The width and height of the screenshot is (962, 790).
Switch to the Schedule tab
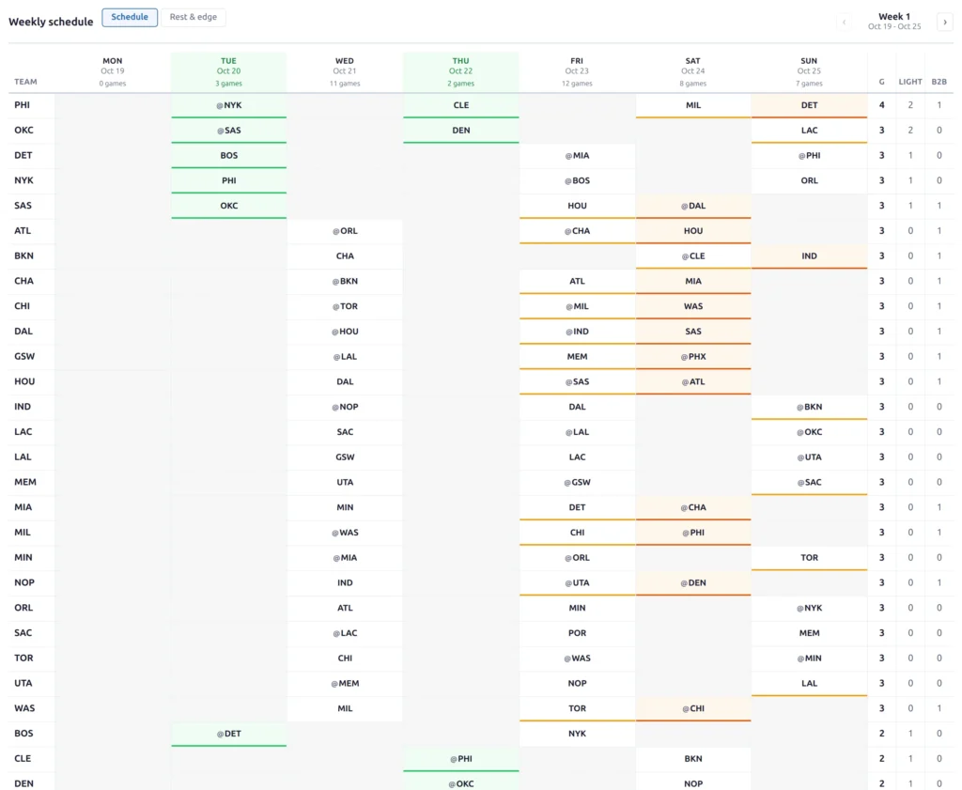tap(130, 17)
